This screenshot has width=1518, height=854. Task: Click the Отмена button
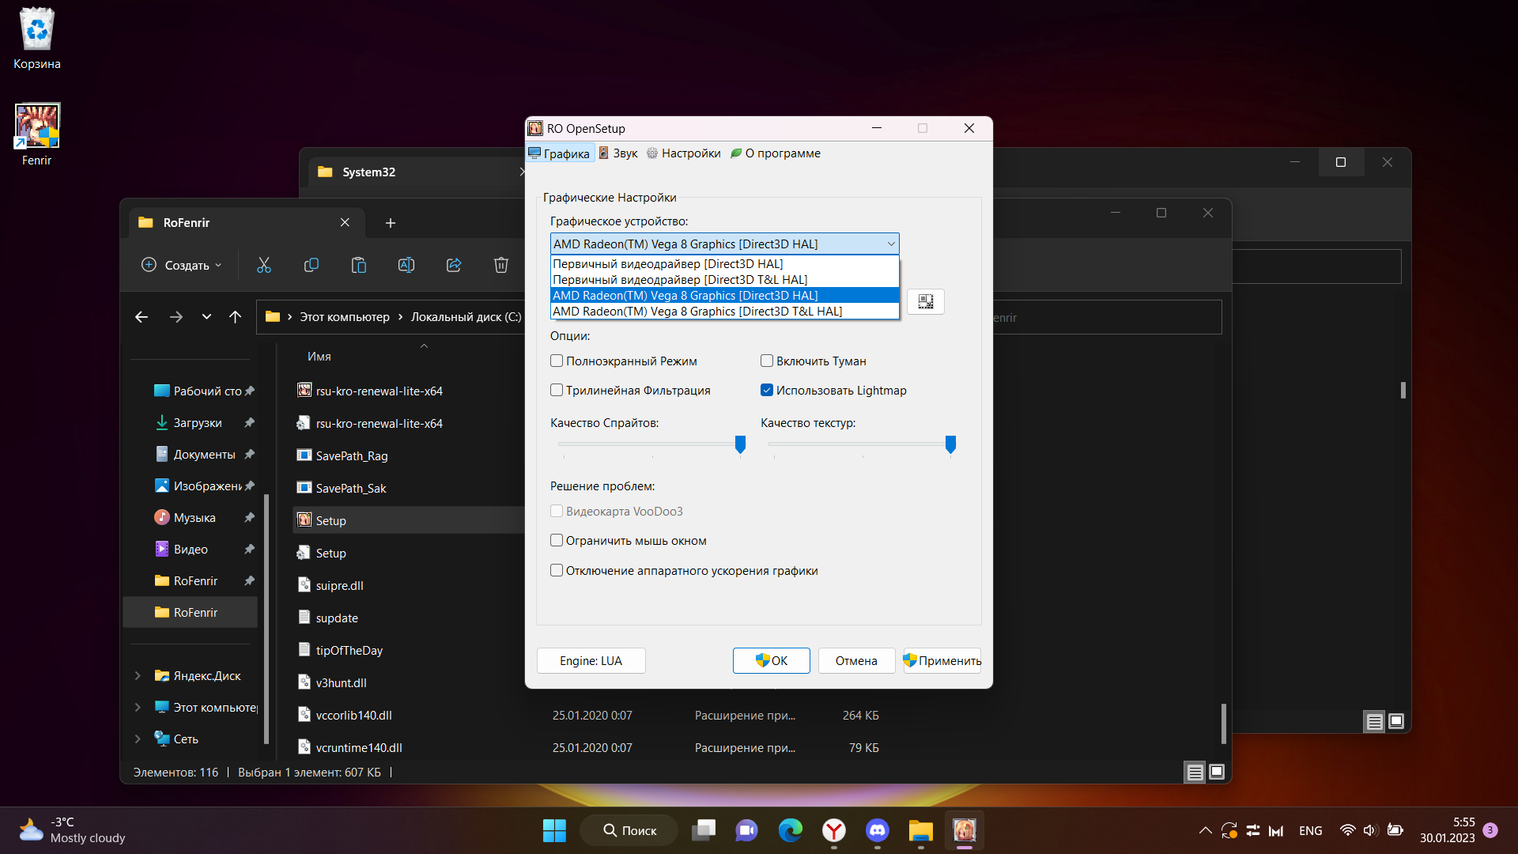(x=856, y=661)
